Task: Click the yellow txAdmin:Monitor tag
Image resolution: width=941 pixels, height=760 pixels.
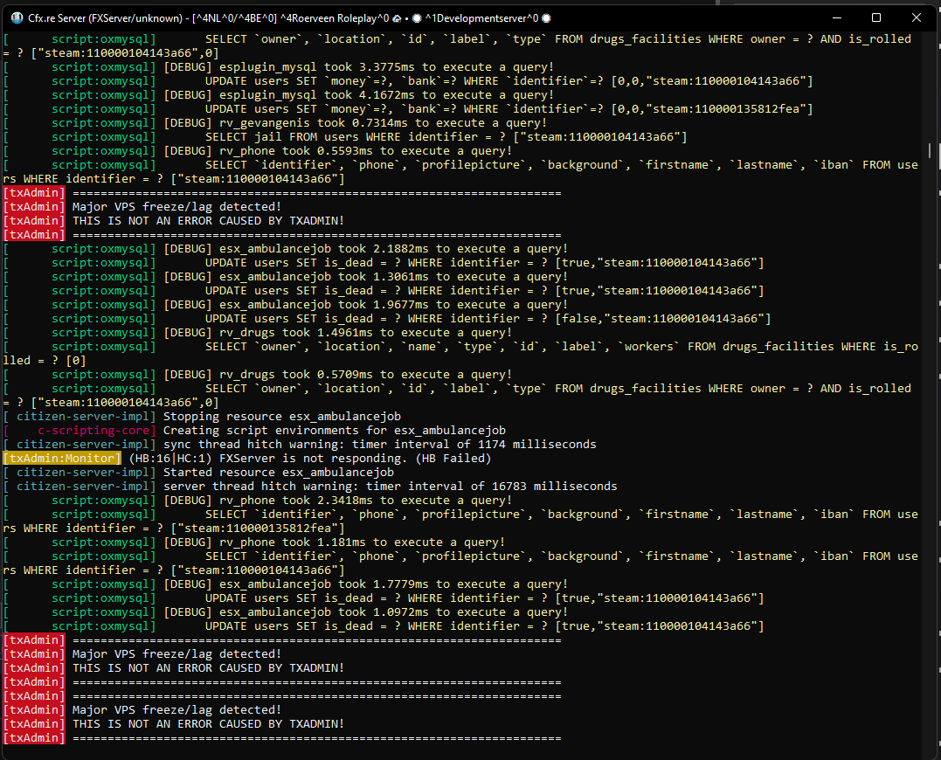Action: coord(62,459)
